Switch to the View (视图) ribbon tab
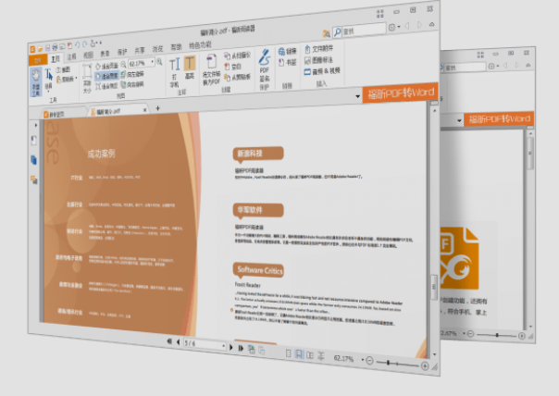The width and height of the screenshot is (559, 396). pyautogui.click(x=88, y=55)
